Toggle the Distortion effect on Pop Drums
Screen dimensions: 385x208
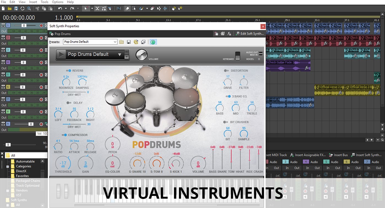pos(226,70)
